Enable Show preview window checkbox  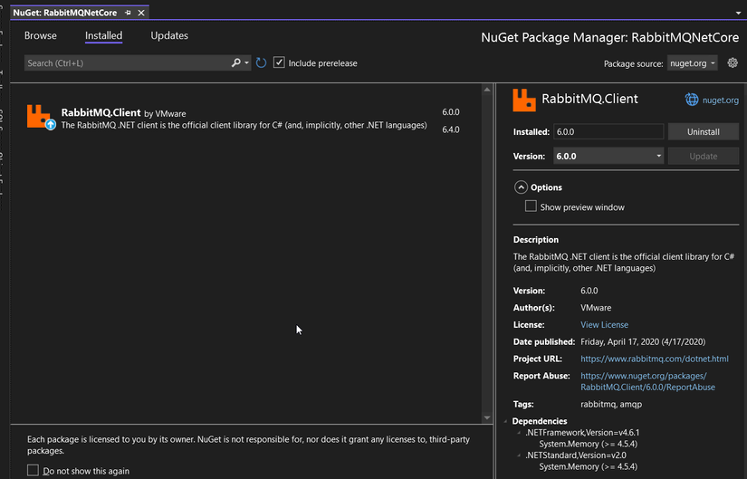tap(531, 206)
